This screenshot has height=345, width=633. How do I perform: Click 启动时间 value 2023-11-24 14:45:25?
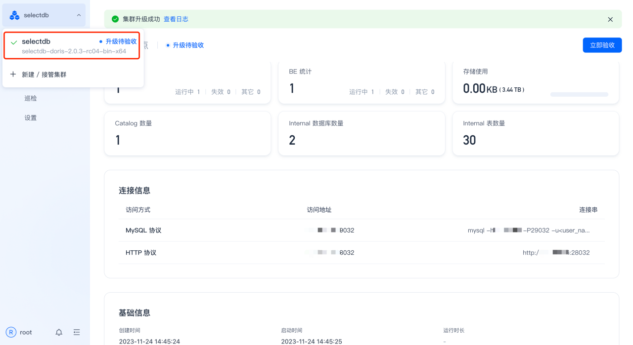[312, 342]
